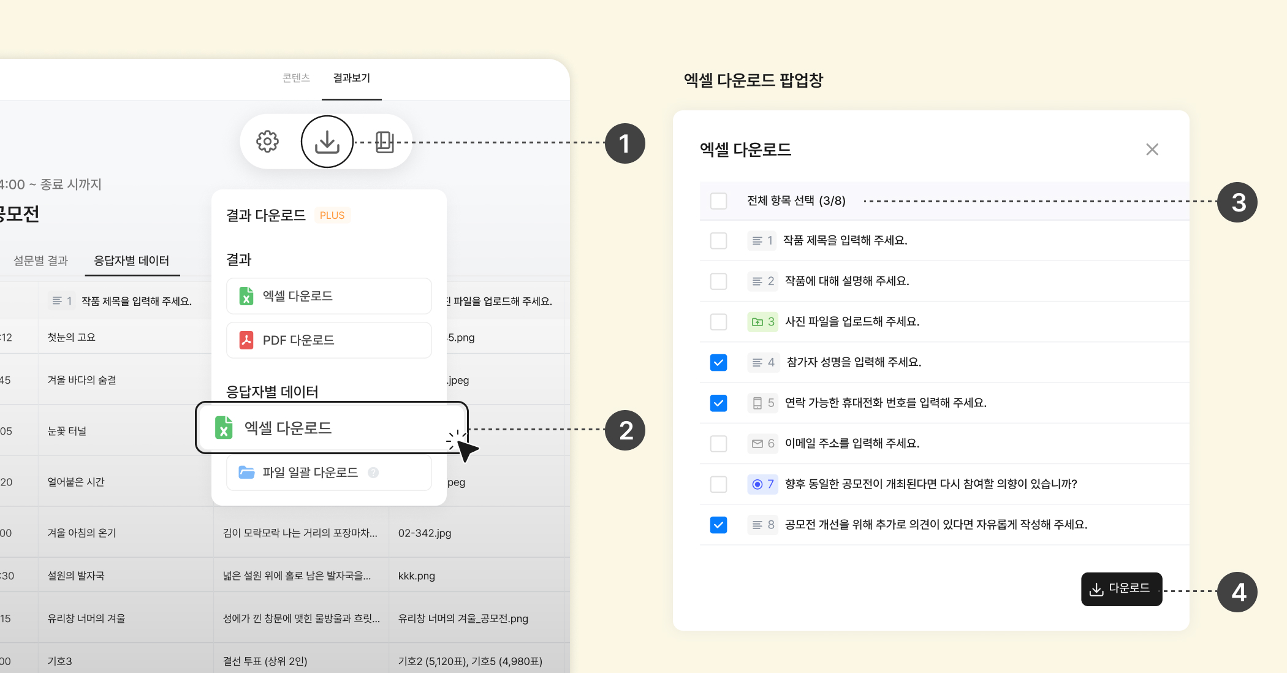Check the 작품 제목을 입력해 주세요 checkbox
Screen dimensions: 1287x673
[718, 240]
